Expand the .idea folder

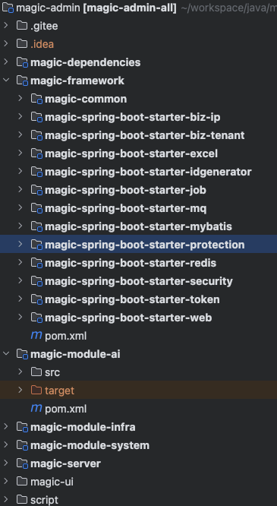[6, 43]
